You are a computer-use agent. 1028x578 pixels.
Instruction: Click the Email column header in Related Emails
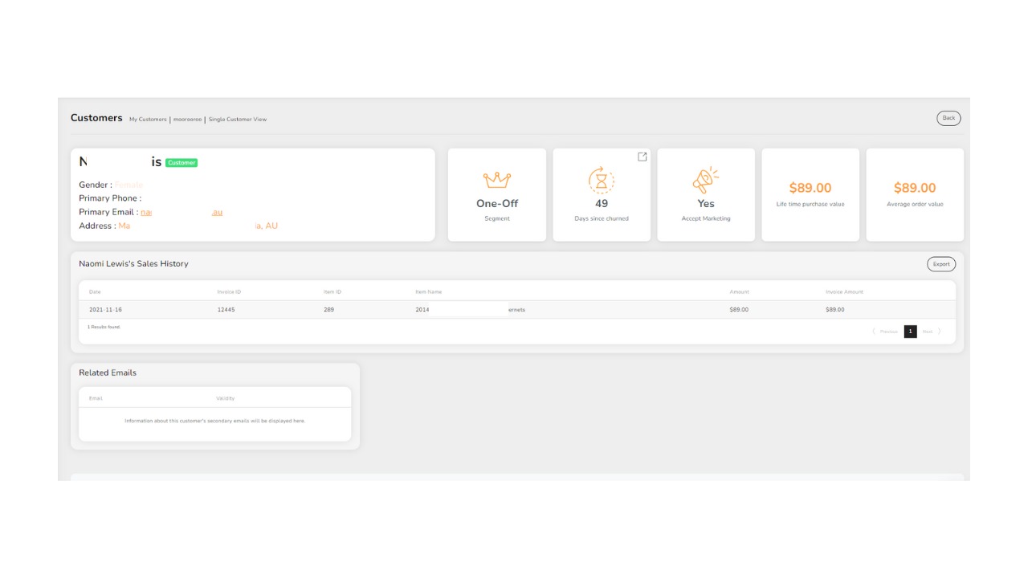96,398
